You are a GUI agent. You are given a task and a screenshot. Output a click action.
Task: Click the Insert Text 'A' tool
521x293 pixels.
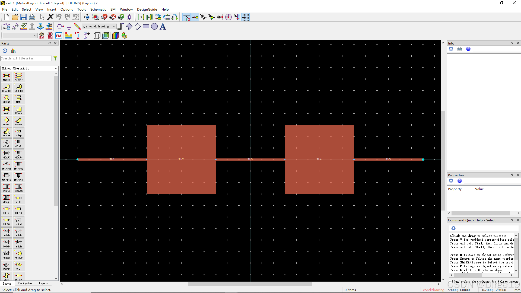tap(163, 26)
